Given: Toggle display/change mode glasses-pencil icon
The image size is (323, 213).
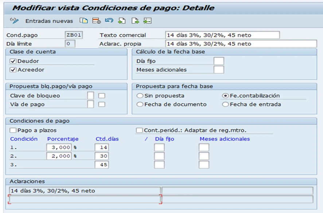Looking at the screenshot, I should (14, 21).
